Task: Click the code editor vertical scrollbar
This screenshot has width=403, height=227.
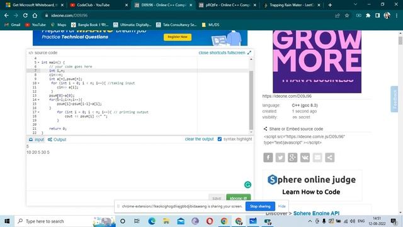Action: coord(251,100)
